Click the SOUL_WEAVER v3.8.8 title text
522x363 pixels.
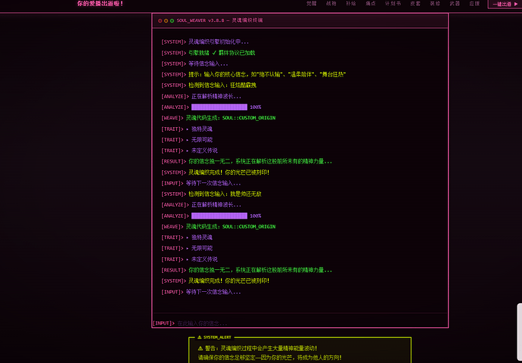(x=219, y=20)
